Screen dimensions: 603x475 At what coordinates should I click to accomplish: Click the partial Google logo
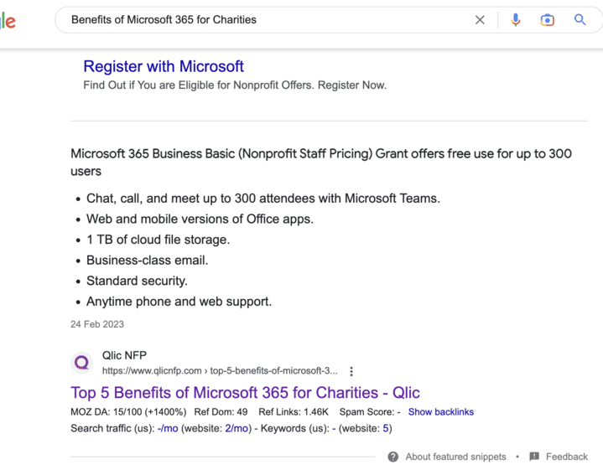click(8, 21)
